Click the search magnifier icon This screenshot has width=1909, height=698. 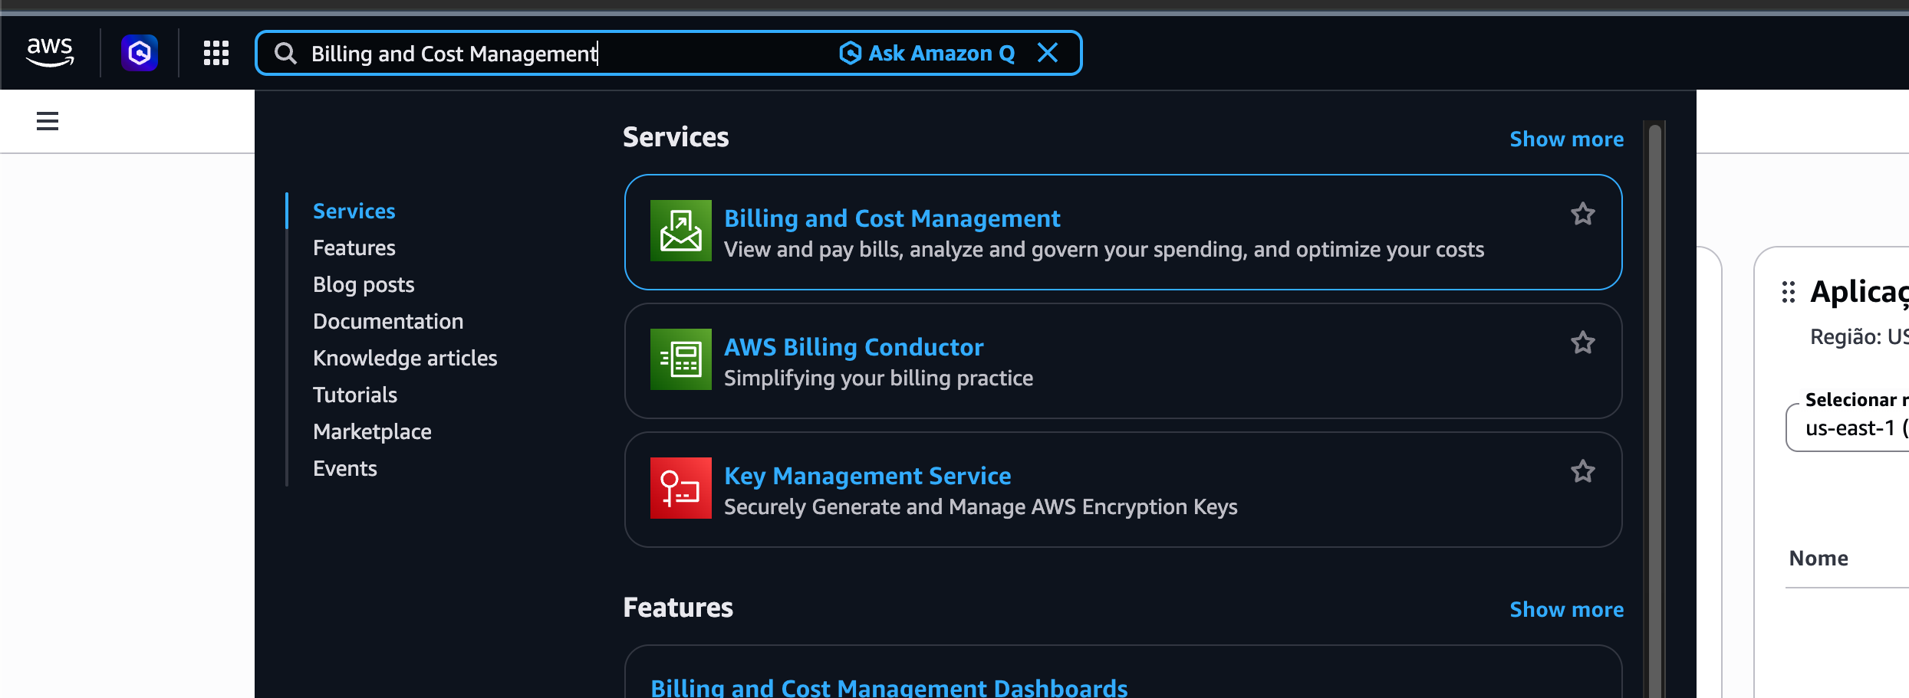click(x=285, y=53)
